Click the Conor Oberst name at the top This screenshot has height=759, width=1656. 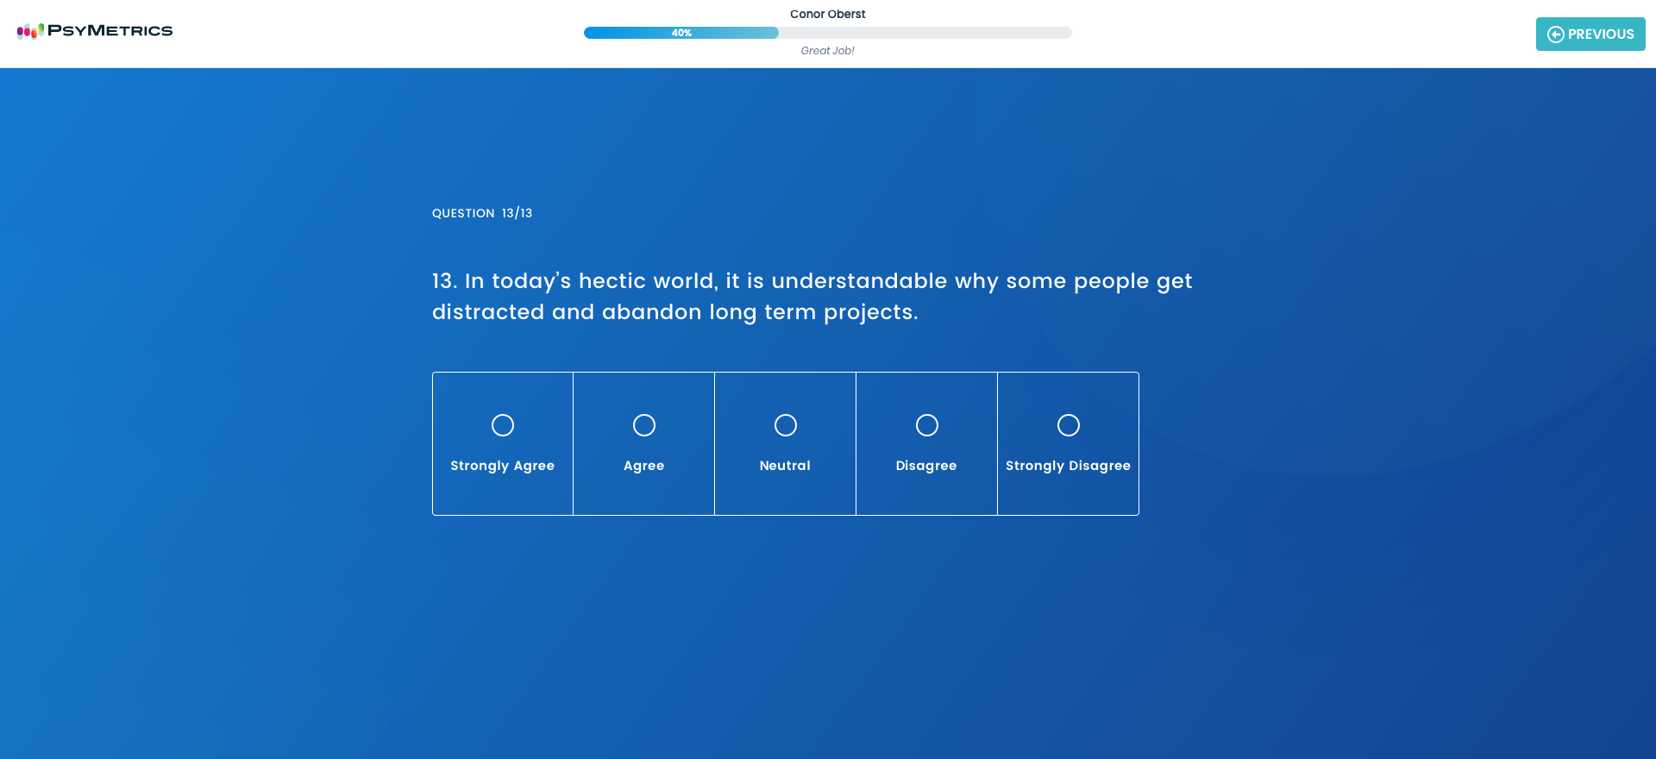(827, 14)
